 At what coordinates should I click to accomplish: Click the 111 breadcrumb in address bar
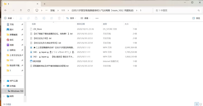pos(63,10)
